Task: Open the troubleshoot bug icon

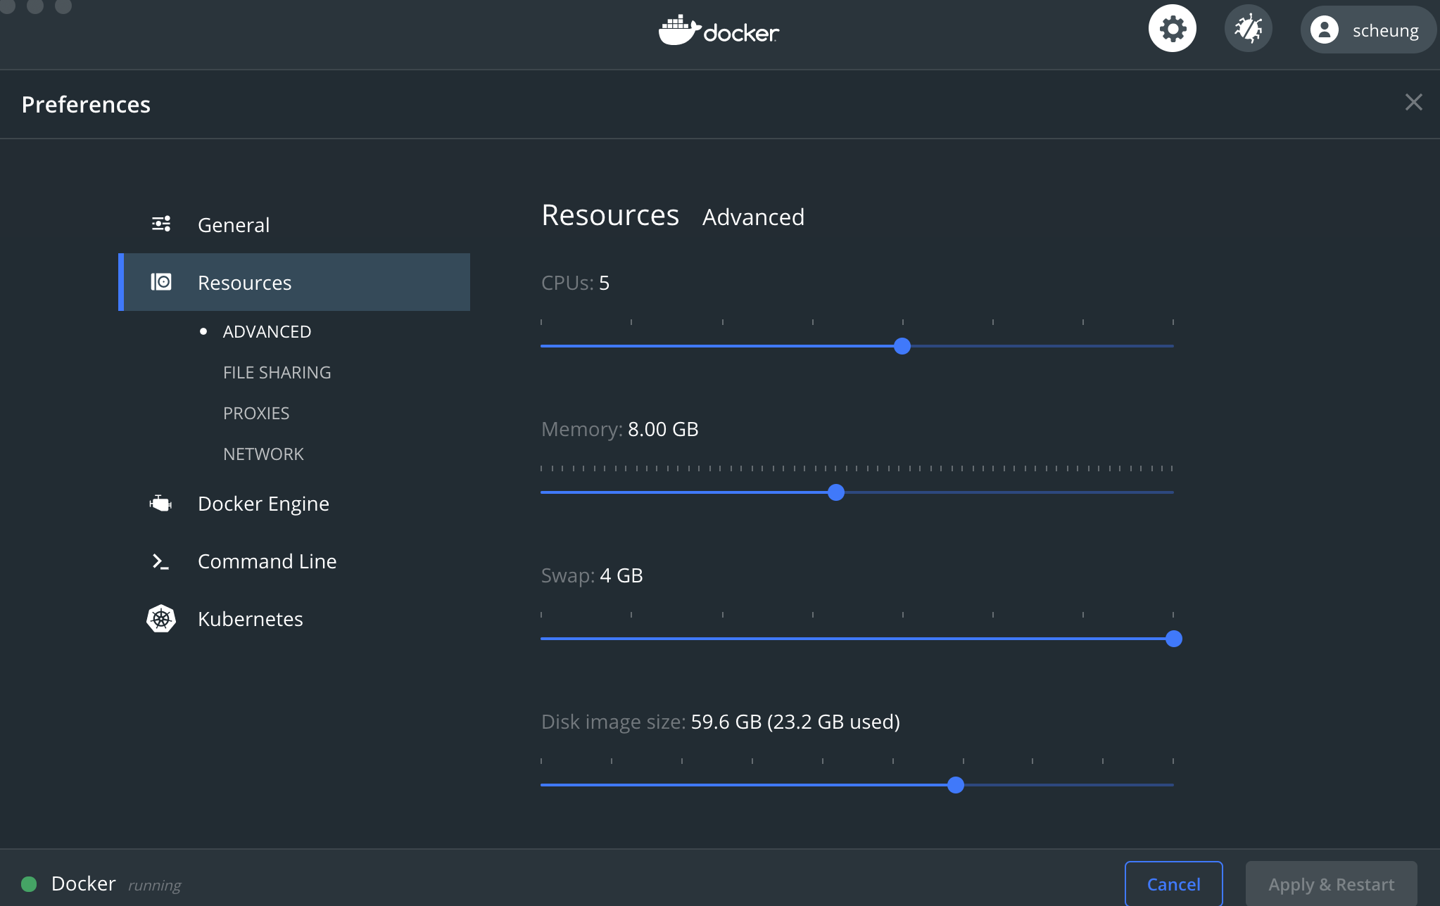Action: point(1248,29)
